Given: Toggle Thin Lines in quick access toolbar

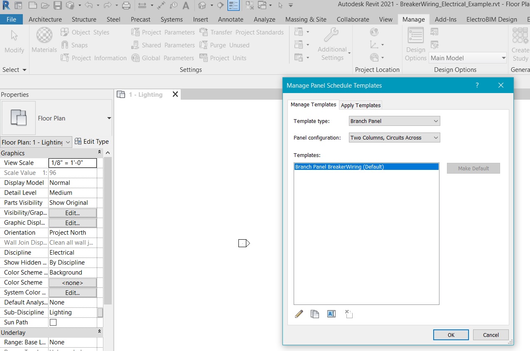Looking at the screenshot, I should [x=233, y=6].
